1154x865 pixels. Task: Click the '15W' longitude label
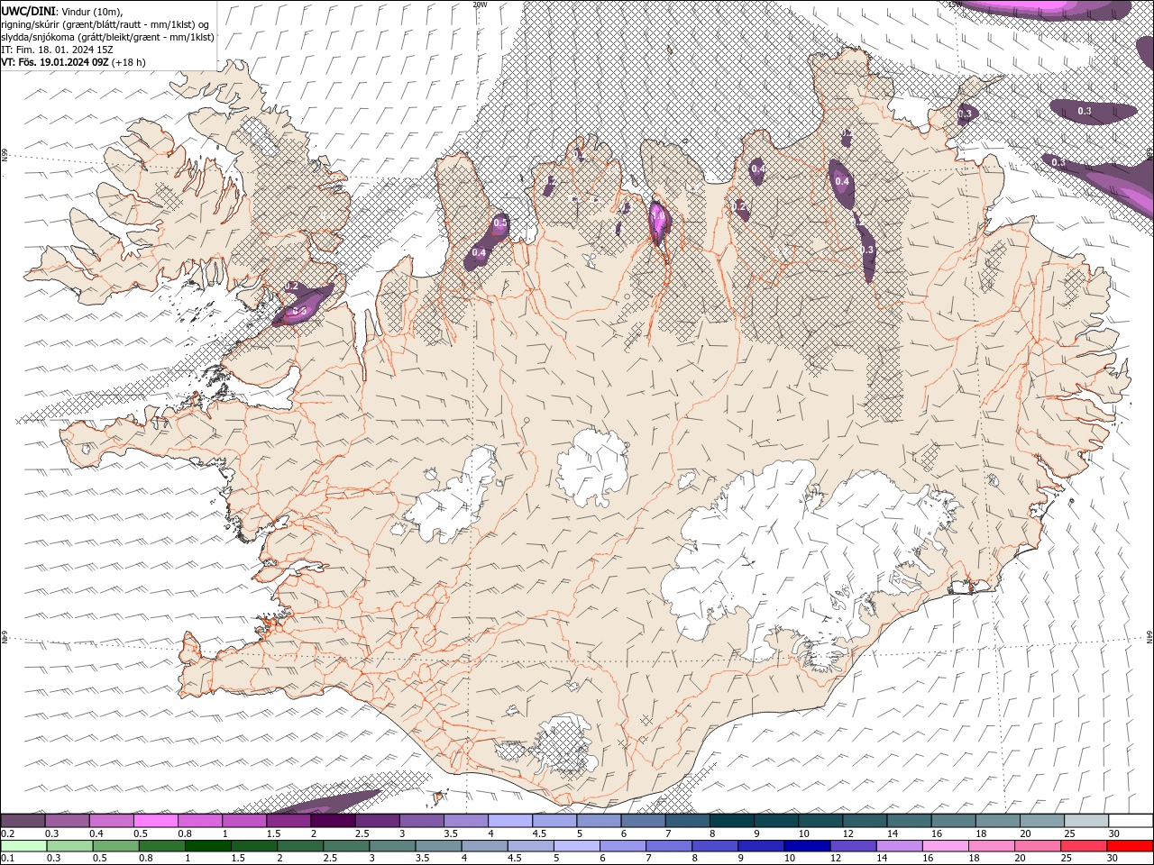[x=956, y=5]
